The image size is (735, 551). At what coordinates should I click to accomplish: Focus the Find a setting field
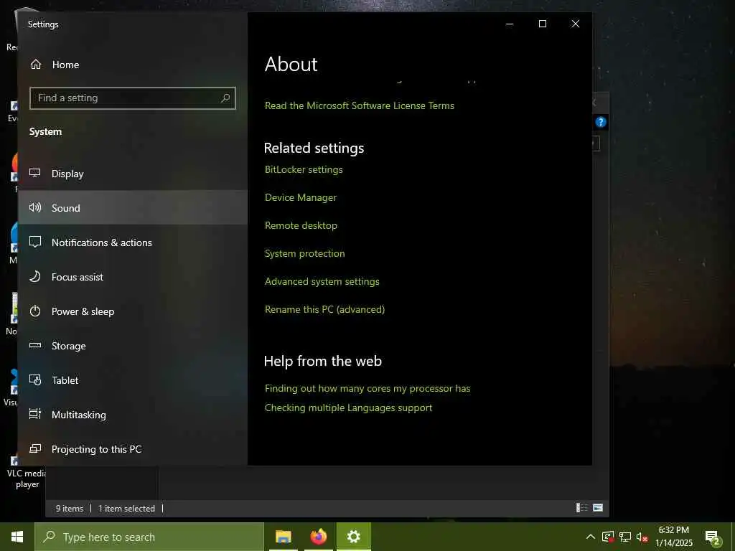[x=133, y=98]
